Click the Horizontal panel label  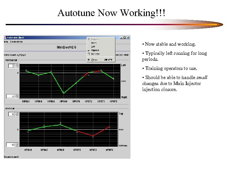(11, 60)
